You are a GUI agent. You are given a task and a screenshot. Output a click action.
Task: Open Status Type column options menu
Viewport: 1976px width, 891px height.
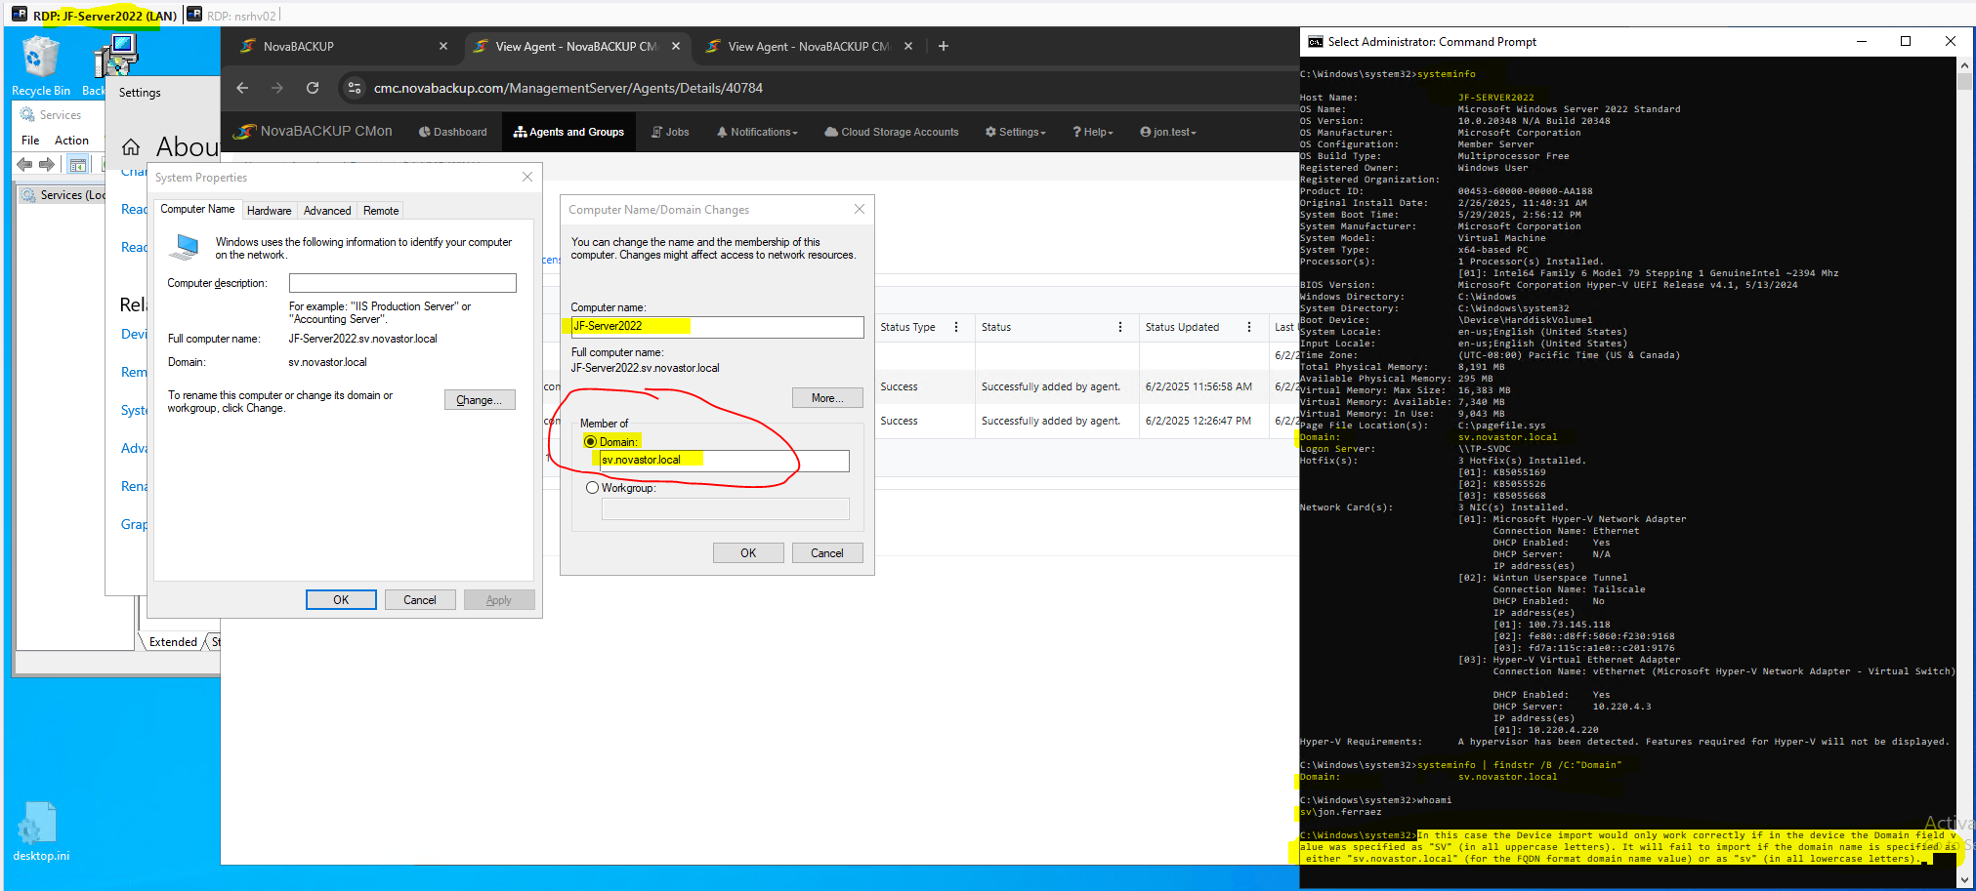956,327
